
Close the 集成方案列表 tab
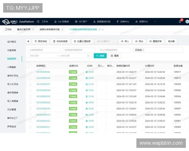pyautogui.click(x=33, y=30)
